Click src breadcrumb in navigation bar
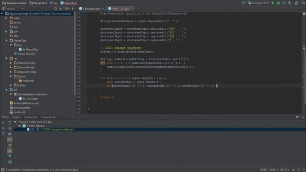Image resolution: width=306 pixels, height=172 pixels. click(54, 3)
